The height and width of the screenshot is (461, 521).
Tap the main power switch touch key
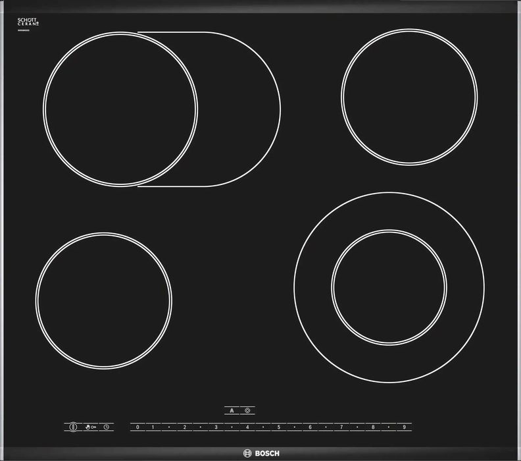[73, 427]
